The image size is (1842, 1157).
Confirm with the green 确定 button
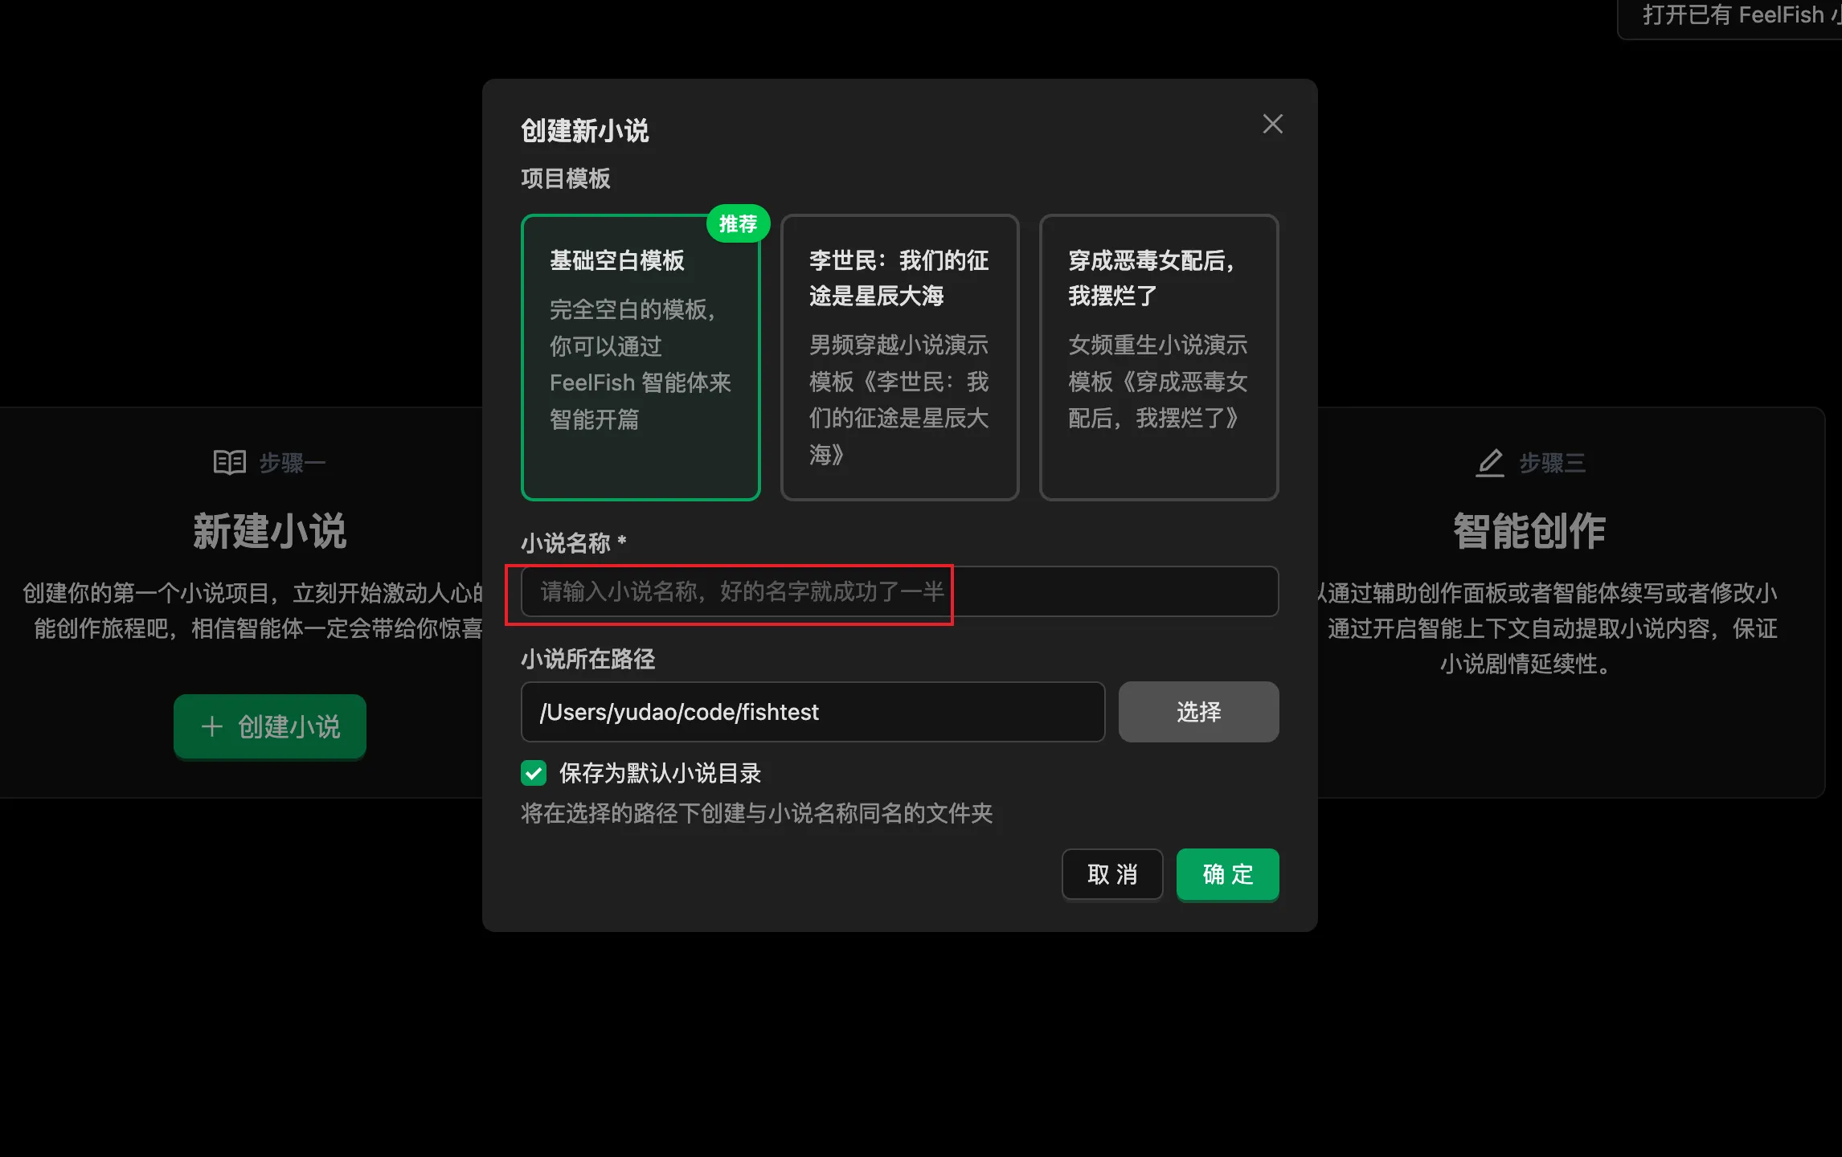coord(1227,874)
